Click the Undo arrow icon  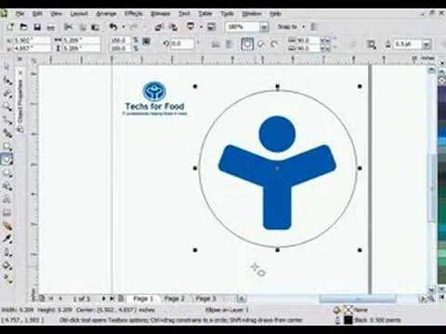[113, 27]
